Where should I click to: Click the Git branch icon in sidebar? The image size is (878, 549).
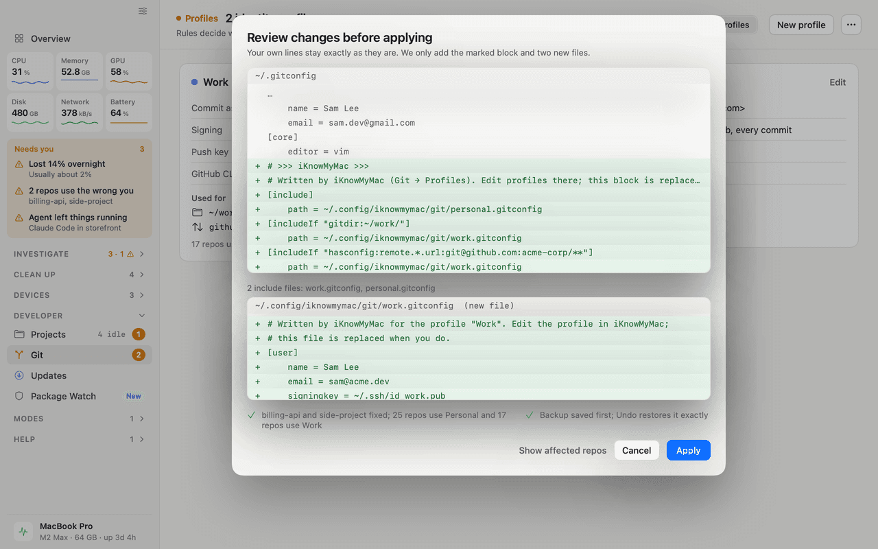coord(19,355)
